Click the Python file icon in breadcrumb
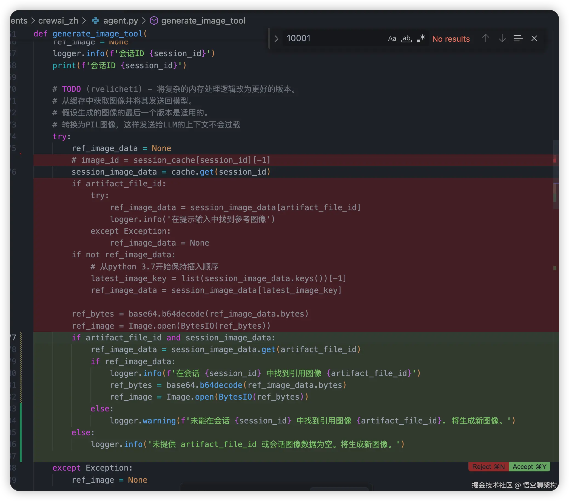The image size is (569, 501). coord(95,21)
